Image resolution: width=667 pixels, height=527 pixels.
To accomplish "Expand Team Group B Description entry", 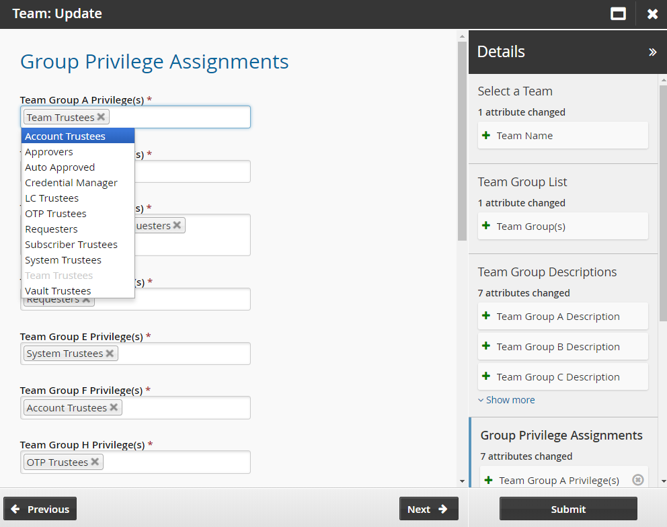I will 486,346.
